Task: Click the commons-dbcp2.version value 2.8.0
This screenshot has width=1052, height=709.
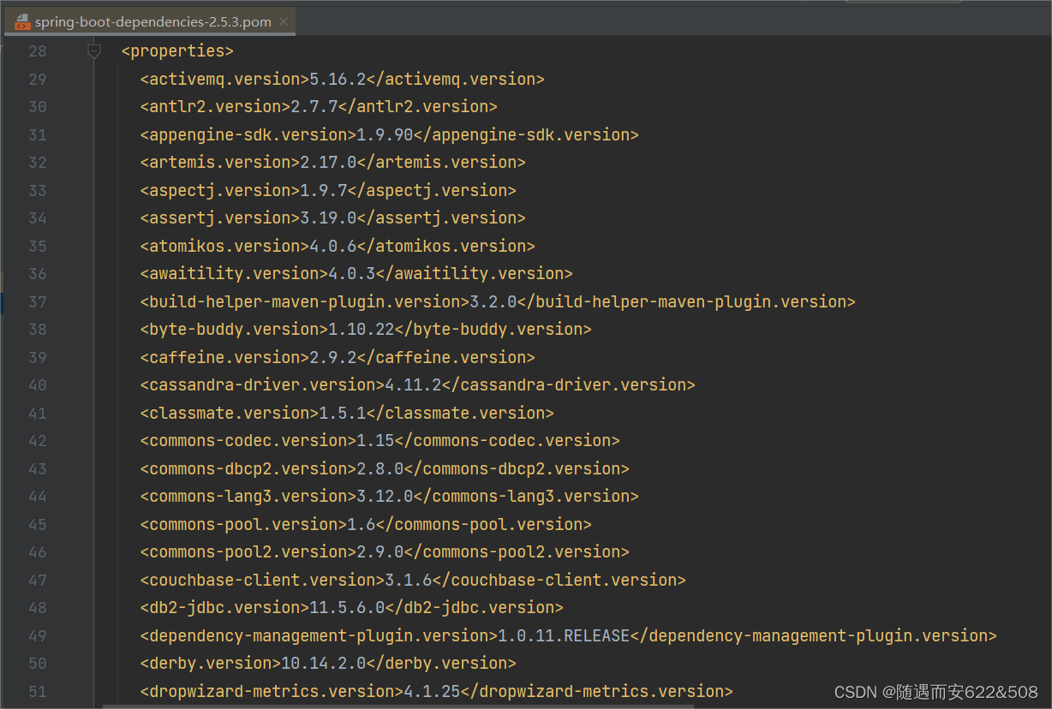Action: [380, 468]
